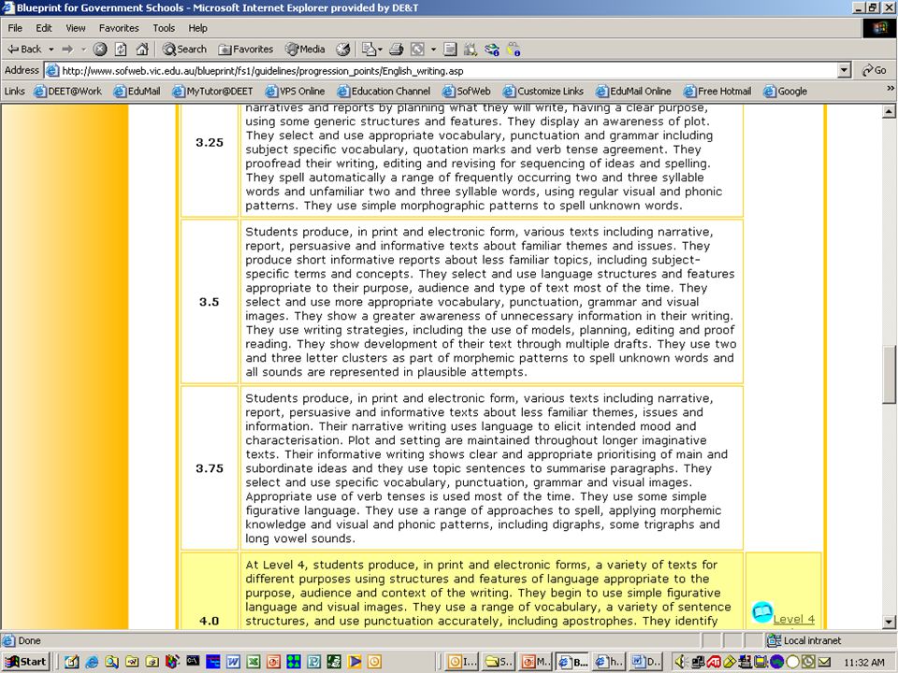Switch to the folder taskbar button

499,662
